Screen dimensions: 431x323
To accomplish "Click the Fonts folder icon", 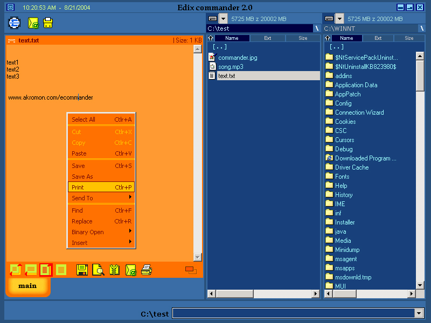I will (x=329, y=176).
